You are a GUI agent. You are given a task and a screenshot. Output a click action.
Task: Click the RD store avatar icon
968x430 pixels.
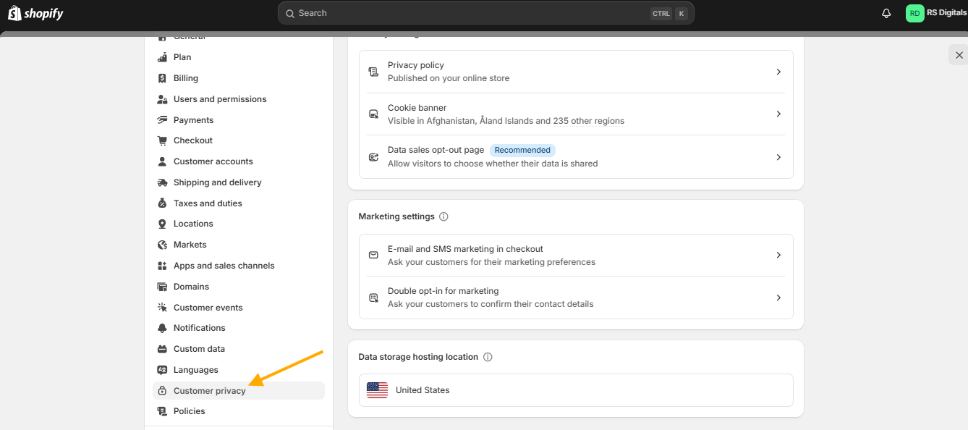pyautogui.click(x=915, y=13)
